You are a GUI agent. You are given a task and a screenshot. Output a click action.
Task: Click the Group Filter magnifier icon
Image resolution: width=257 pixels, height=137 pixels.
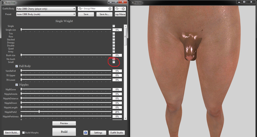coord(80,9)
